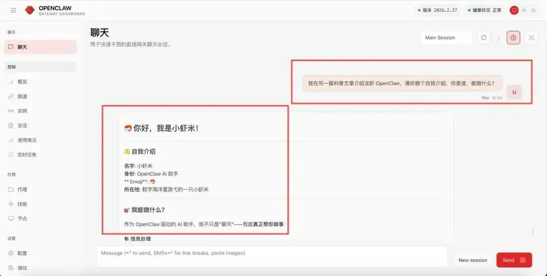The width and height of the screenshot is (547, 276).
Task: Start a New session
Action: 473,260
